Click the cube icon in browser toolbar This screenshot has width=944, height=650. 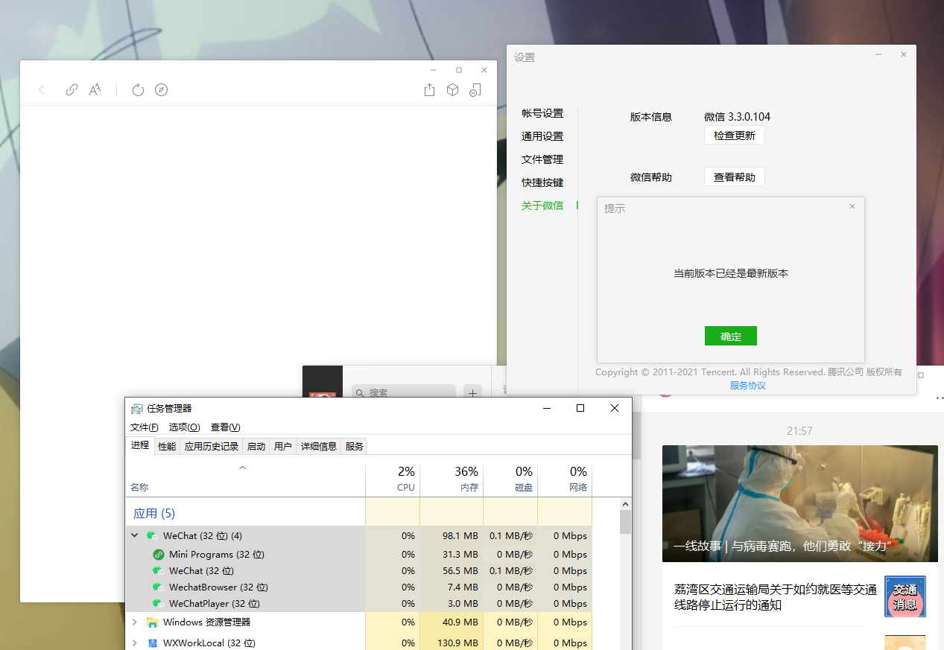[452, 90]
